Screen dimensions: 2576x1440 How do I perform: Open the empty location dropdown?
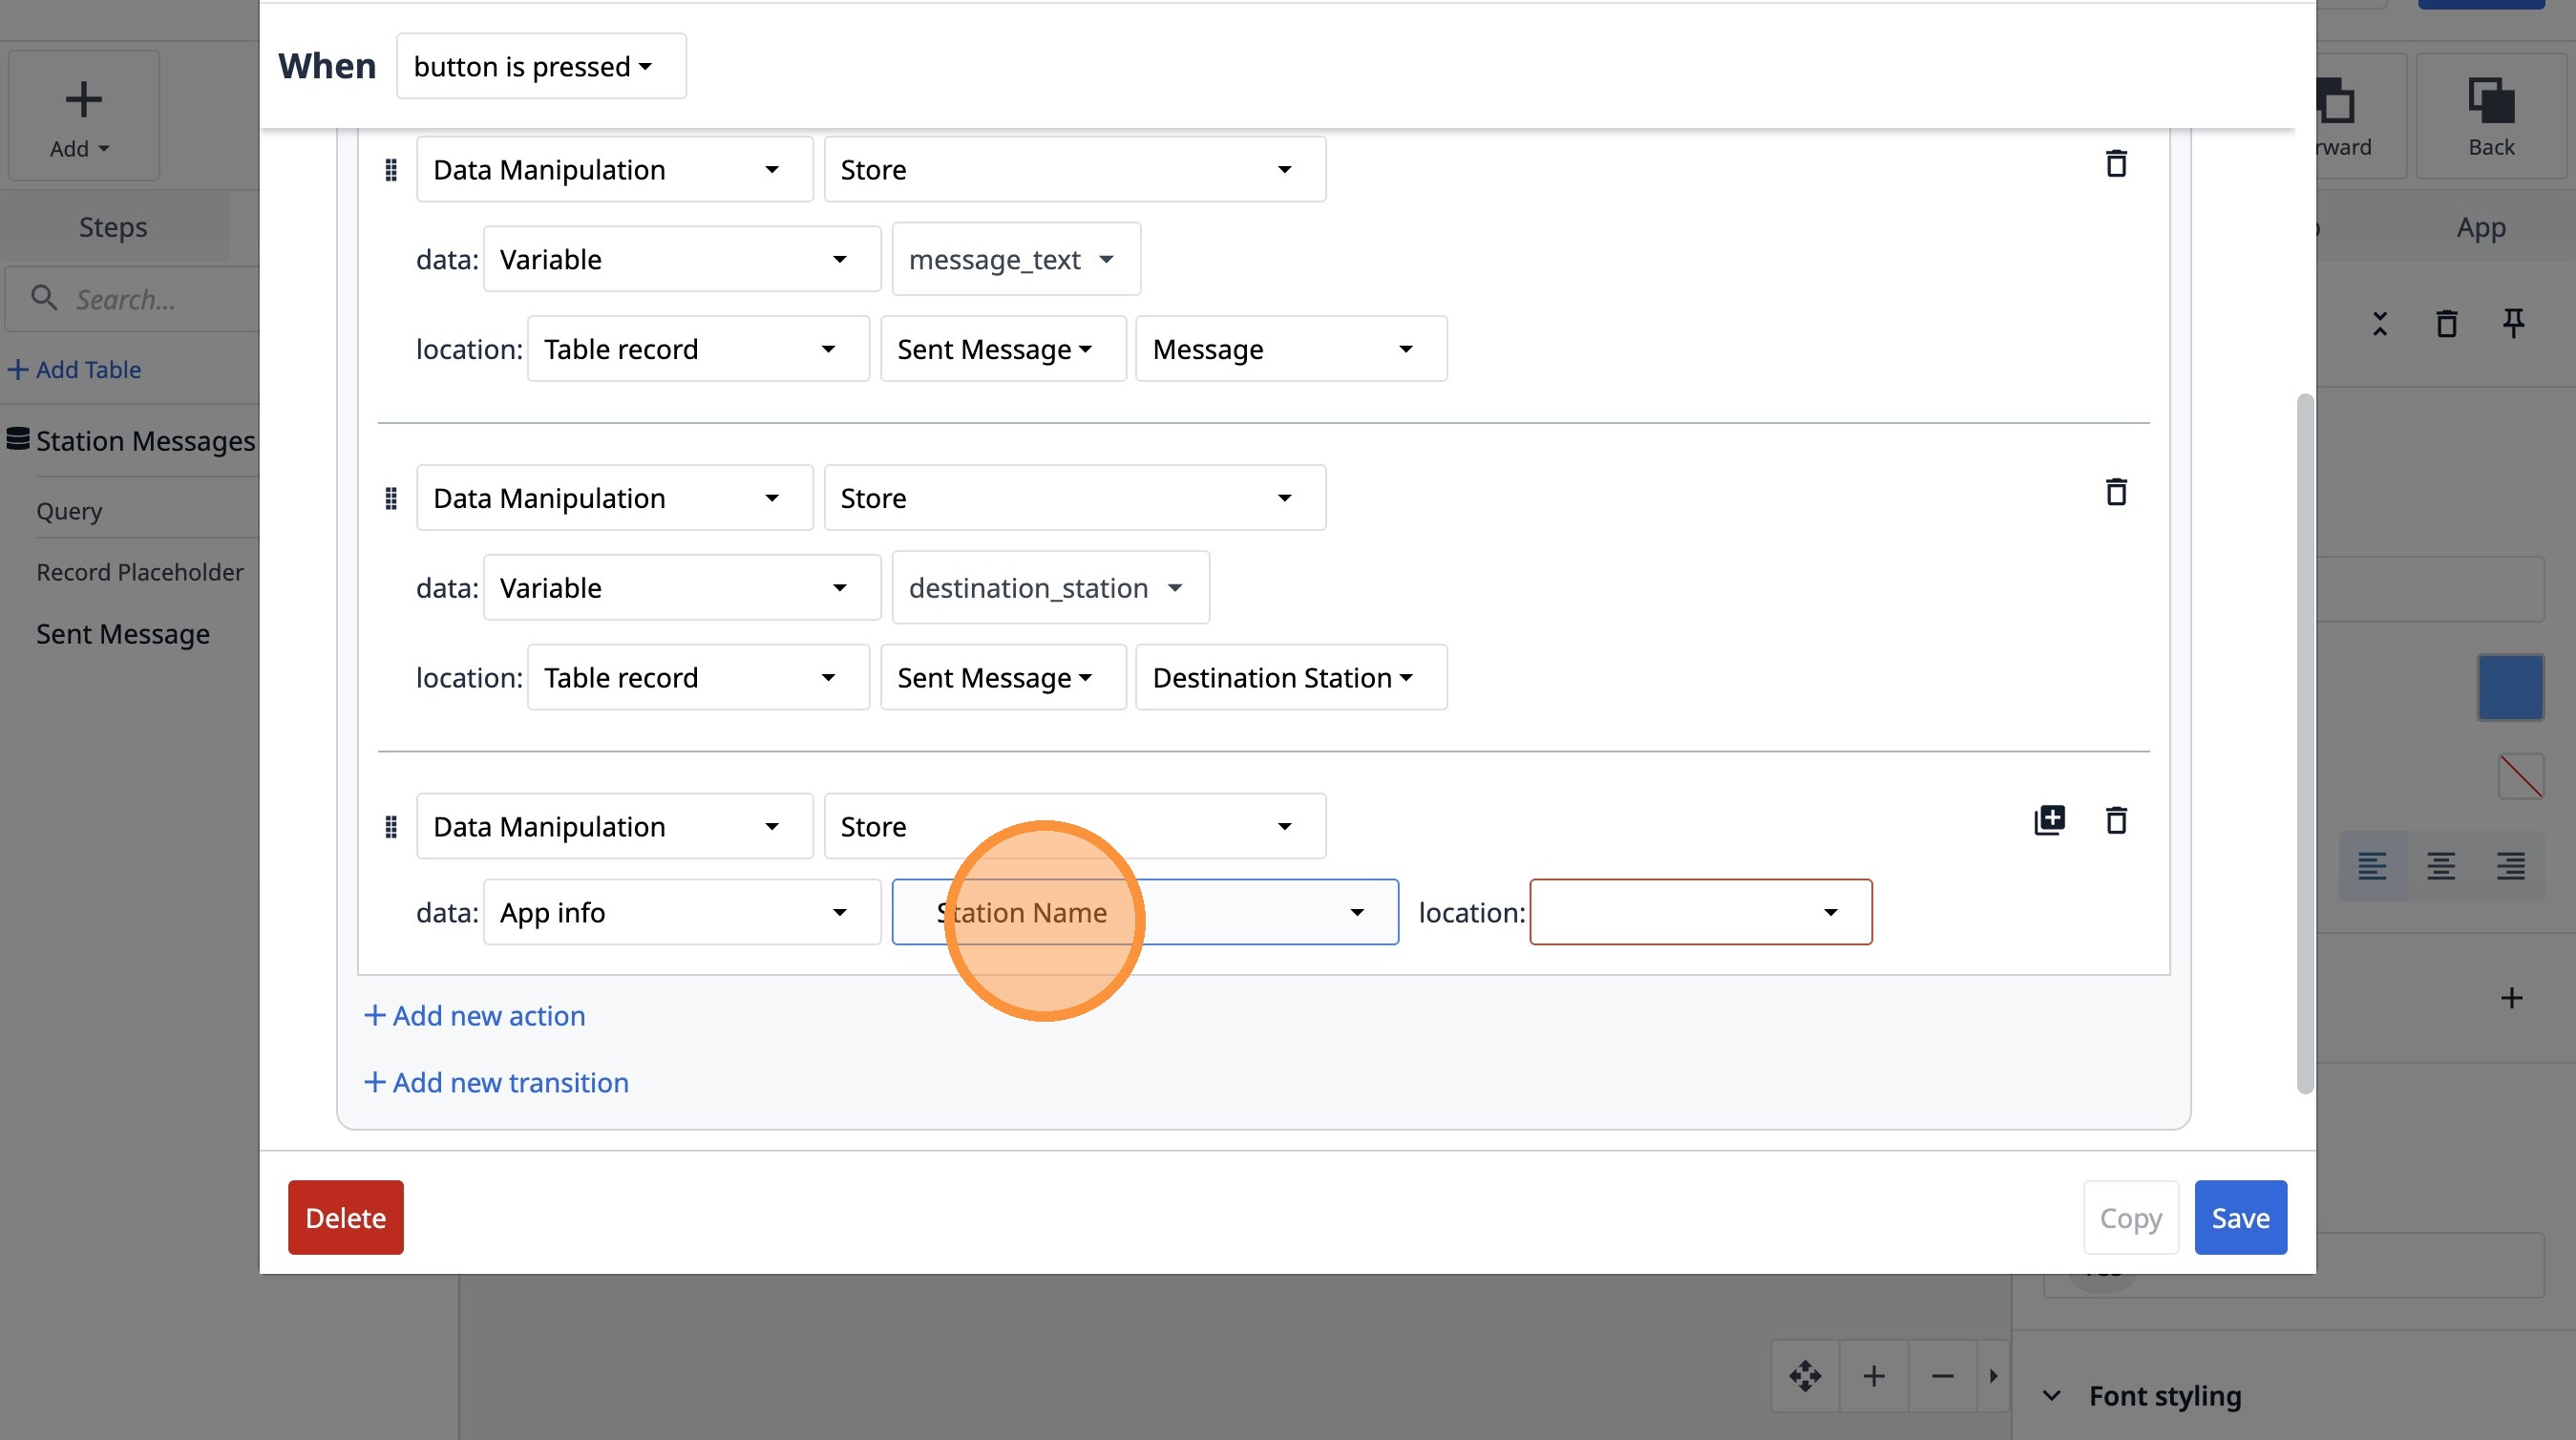[x=1700, y=912]
